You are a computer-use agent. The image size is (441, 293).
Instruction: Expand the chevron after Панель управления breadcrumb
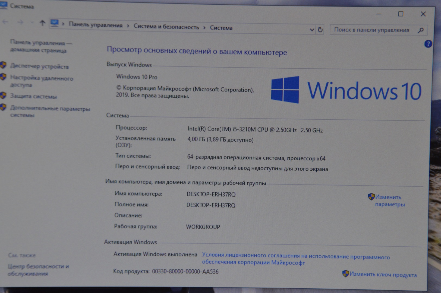click(x=128, y=26)
